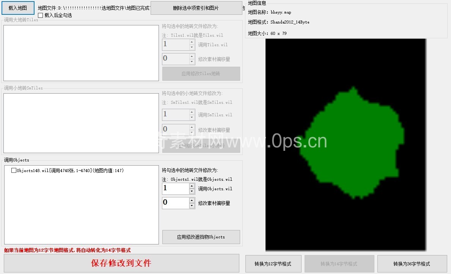Increase Objects 修改素材偏移量 with up arrow
The image size is (451, 274).
192,200
